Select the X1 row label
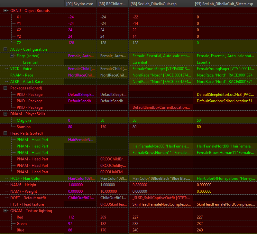This screenshot has width=257, height=234. (19, 17)
